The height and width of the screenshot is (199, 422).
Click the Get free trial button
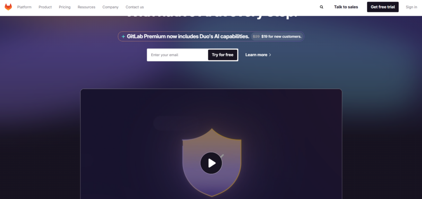[383, 7]
